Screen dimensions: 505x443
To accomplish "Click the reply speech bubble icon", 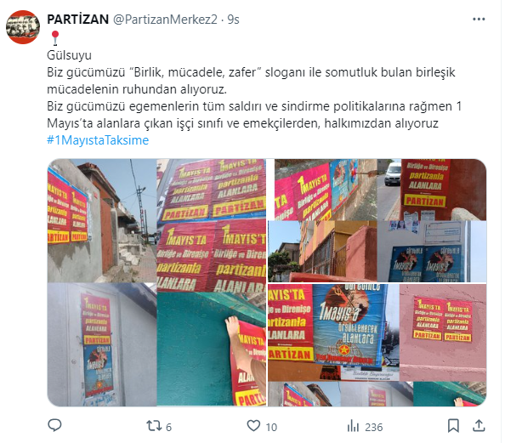I will [54, 426].
